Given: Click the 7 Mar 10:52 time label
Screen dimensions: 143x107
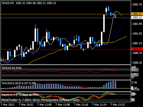Looking at the screenshot, I should pyautogui.click(x=26, y=105).
